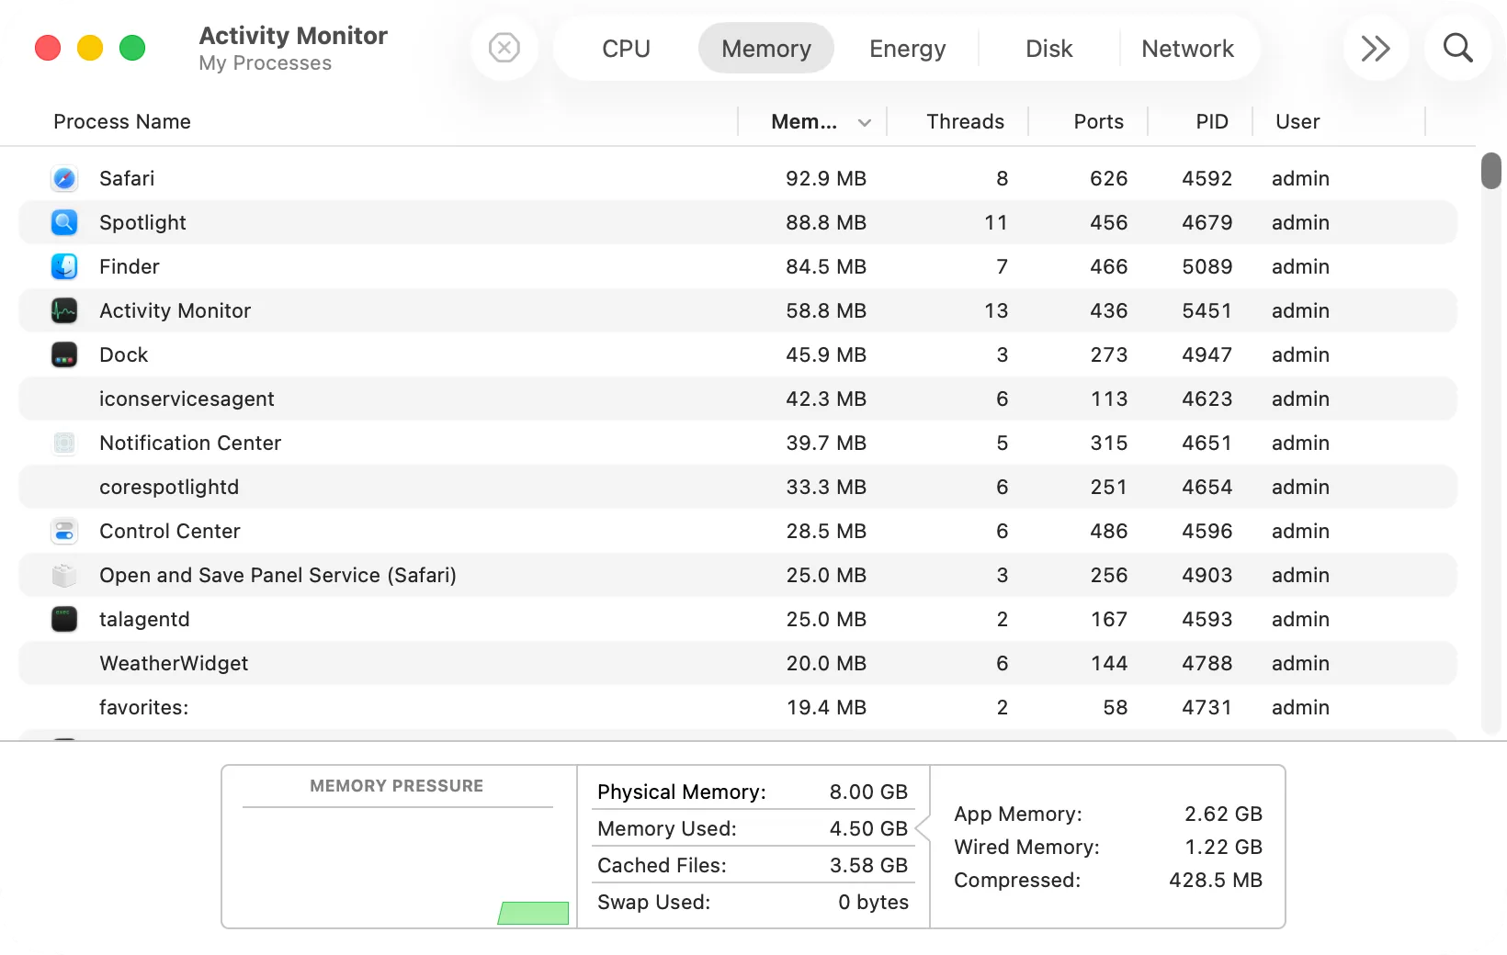Open the toolbar overflow double-chevron
Viewport: 1507px width, 955px height.
pyautogui.click(x=1376, y=48)
